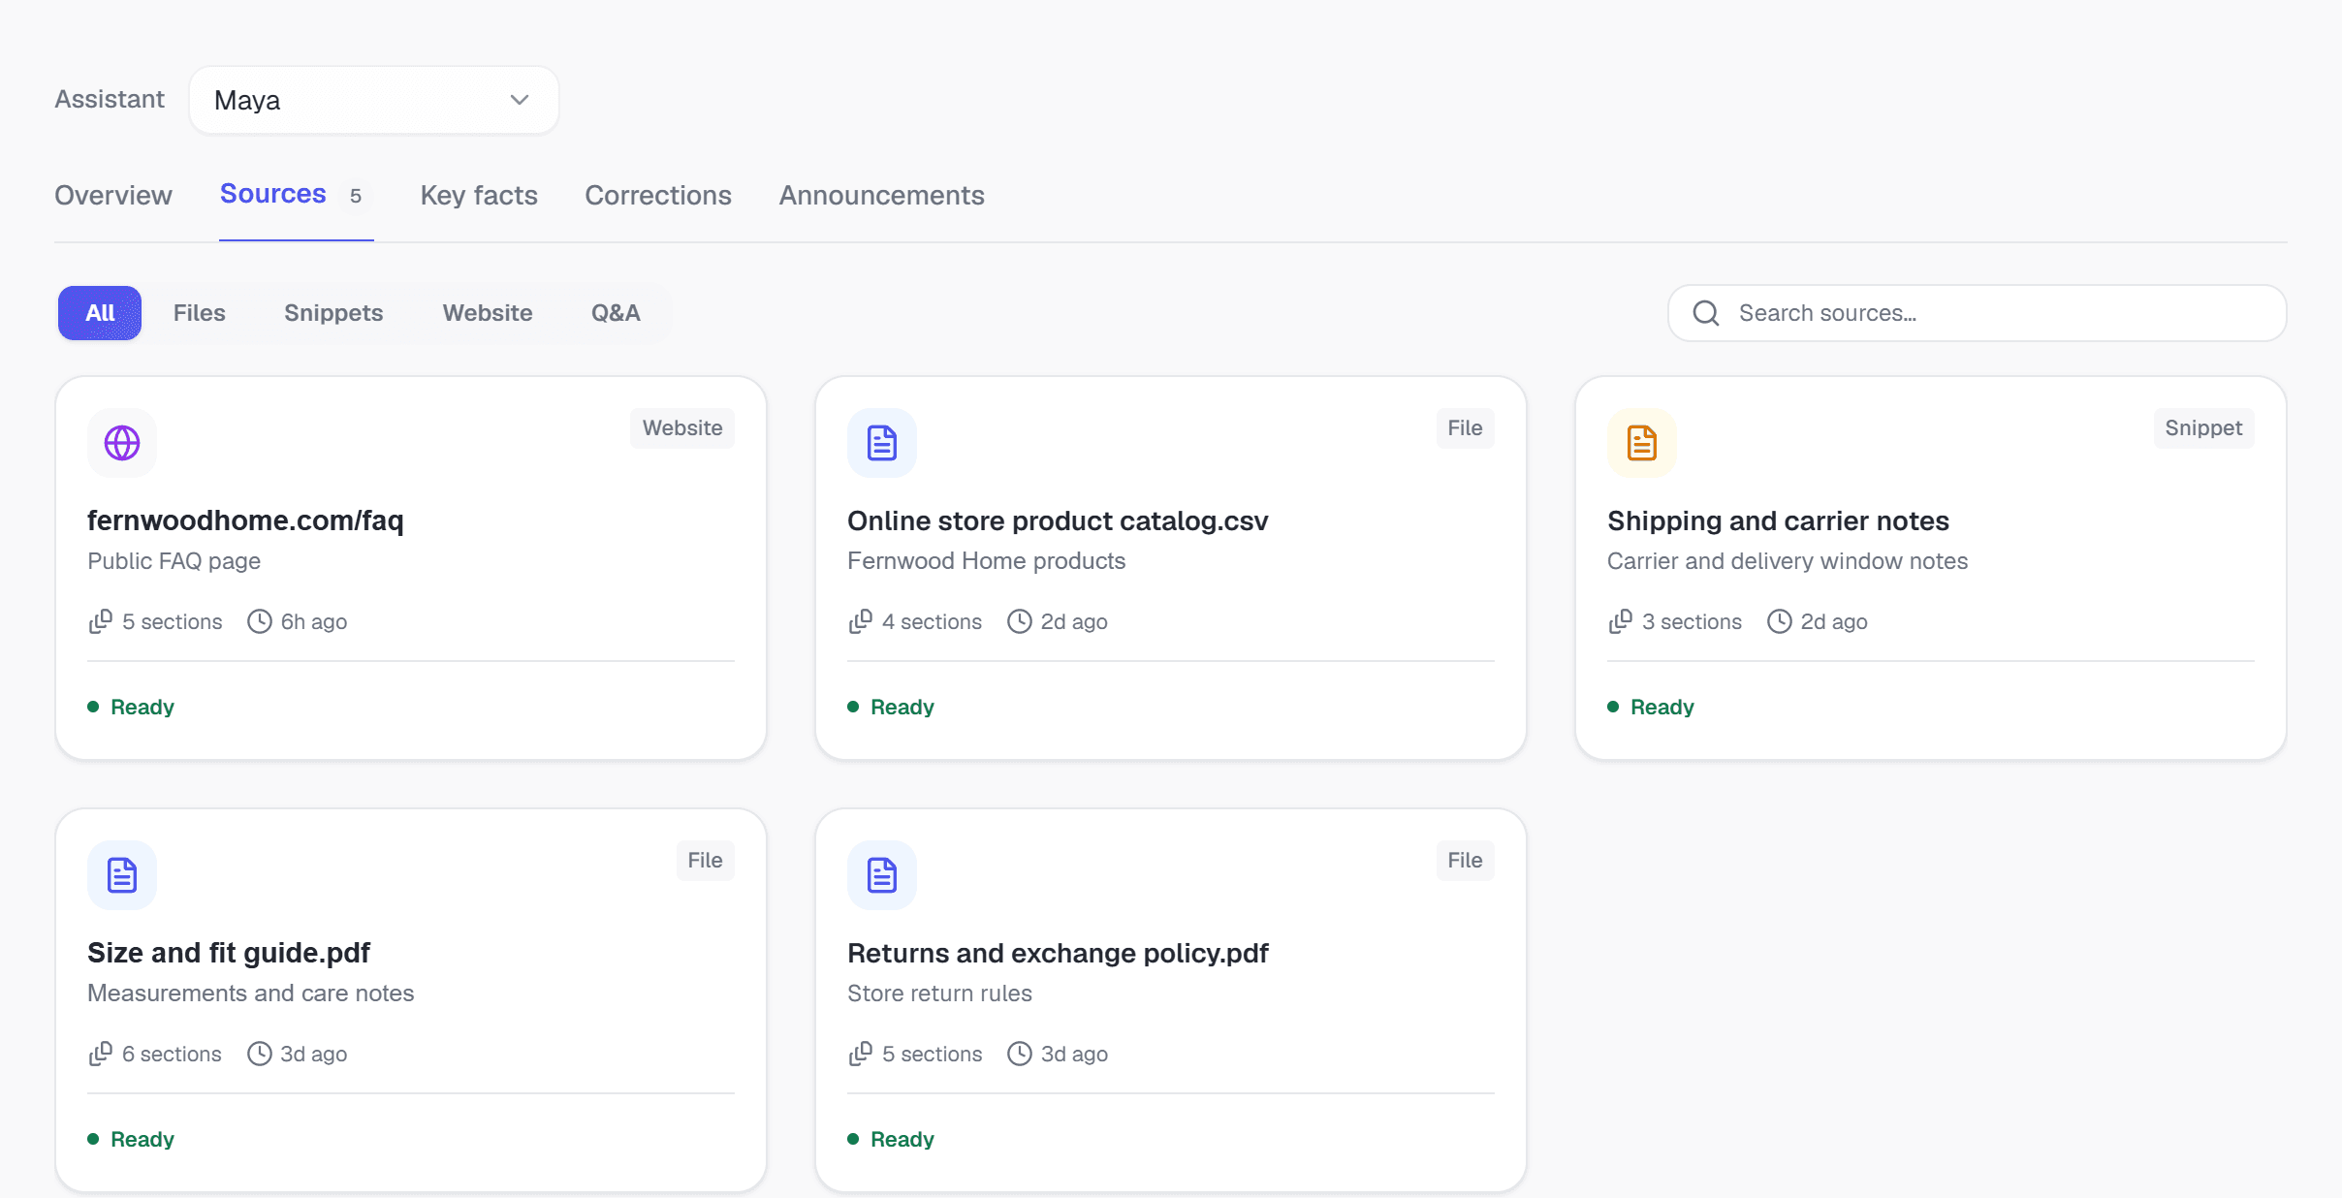Click clock icon on Shipping and carrier notes card

(1780, 621)
